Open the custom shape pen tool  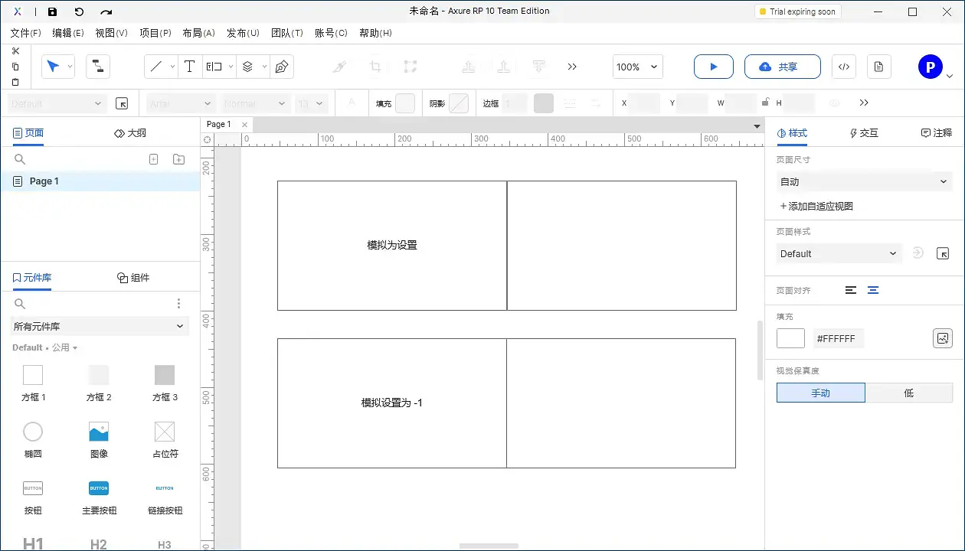(x=282, y=67)
